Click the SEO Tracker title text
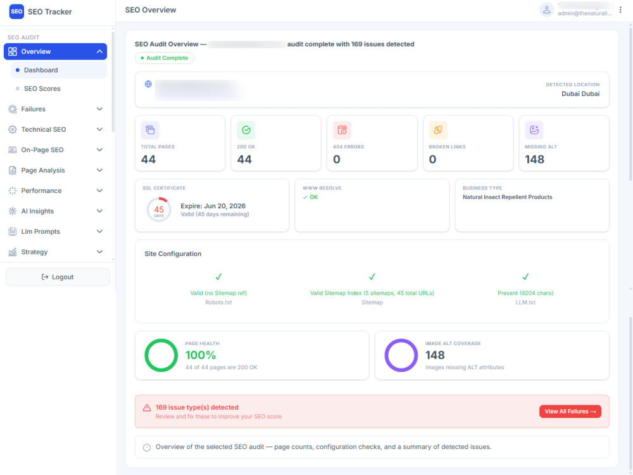Image resolution: width=633 pixels, height=475 pixels. (49, 11)
